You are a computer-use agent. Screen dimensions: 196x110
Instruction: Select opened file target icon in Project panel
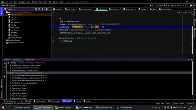(36, 9)
